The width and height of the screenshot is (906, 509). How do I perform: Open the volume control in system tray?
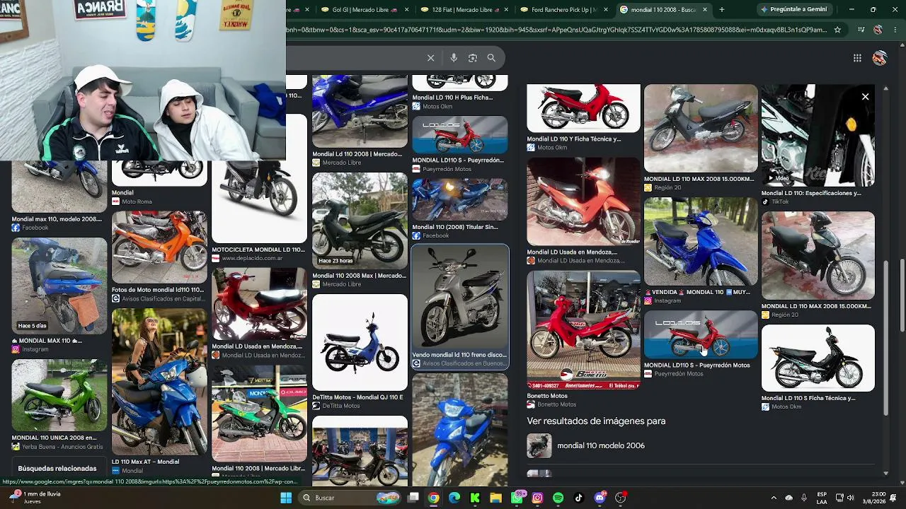tap(850, 498)
